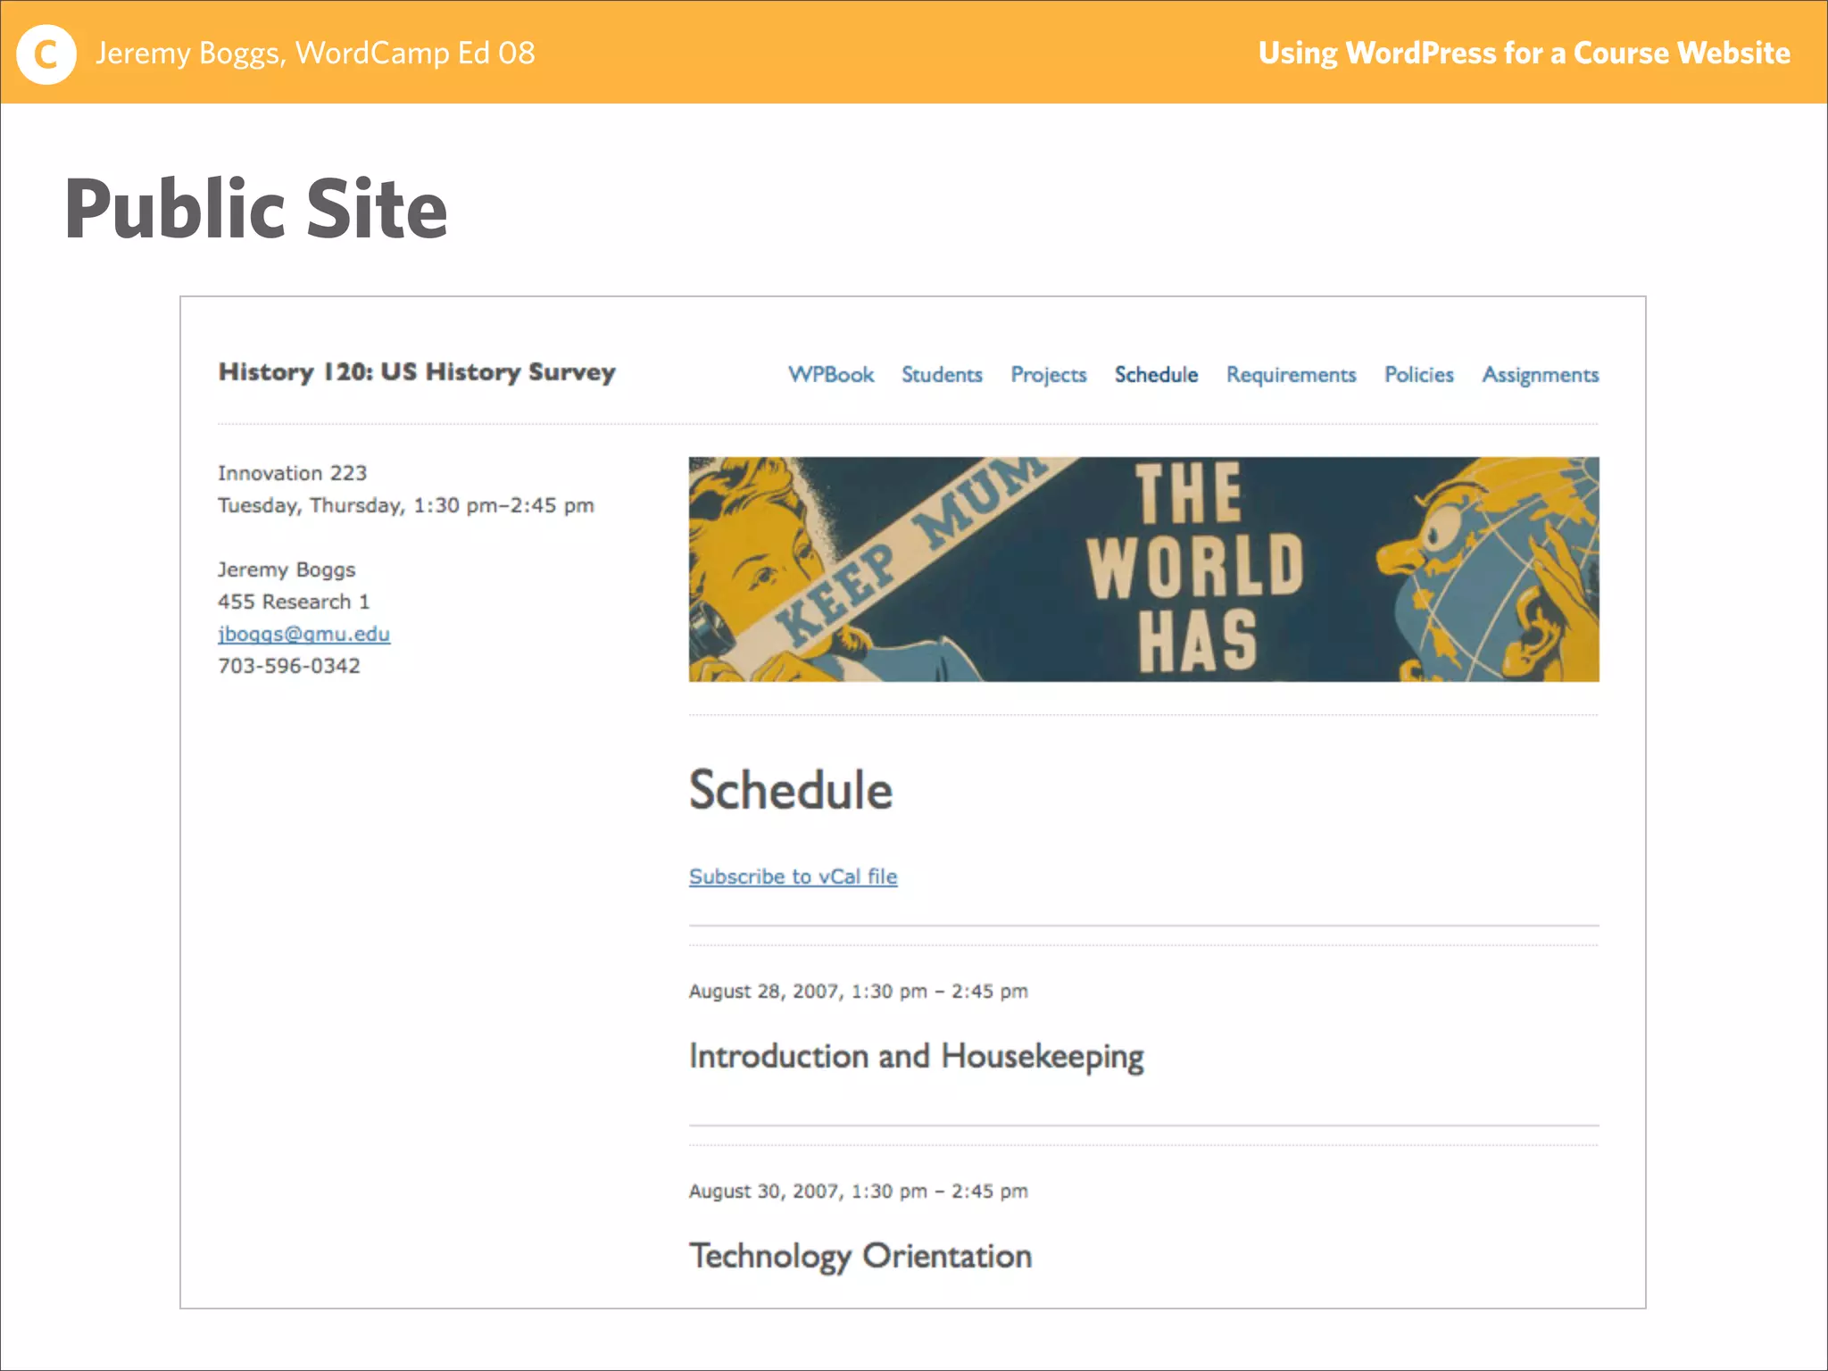Screen dimensions: 1828x1371
Task: Select the Schedule navigation tab
Action: tap(1156, 375)
